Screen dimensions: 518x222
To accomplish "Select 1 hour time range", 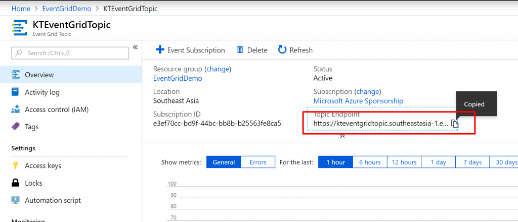I will click(x=336, y=162).
